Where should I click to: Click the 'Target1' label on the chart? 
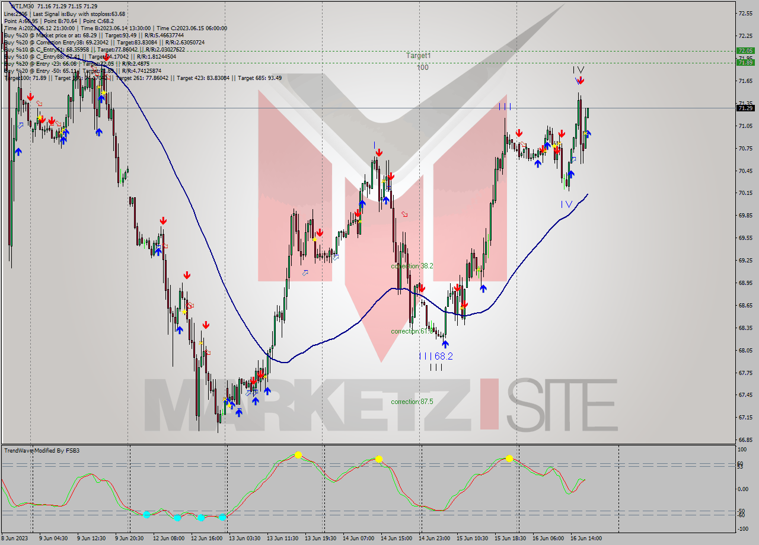419,55
